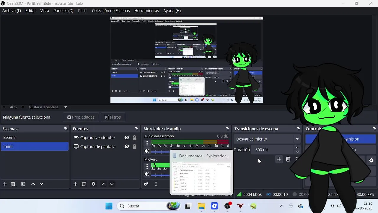The image size is (378, 213).
Task: Open the Ayuda (H) menu
Action: [x=172, y=11]
